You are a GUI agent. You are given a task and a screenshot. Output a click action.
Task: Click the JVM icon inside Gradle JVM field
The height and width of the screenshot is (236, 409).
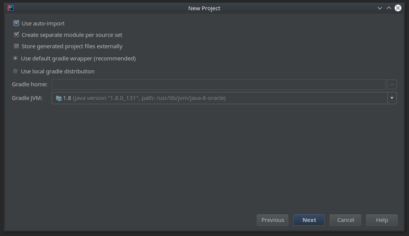(x=59, y=98)
